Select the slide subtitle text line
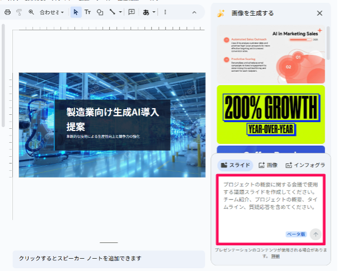Image resolution: width=338 pixels, height=271 pixels. click(103, 137)
